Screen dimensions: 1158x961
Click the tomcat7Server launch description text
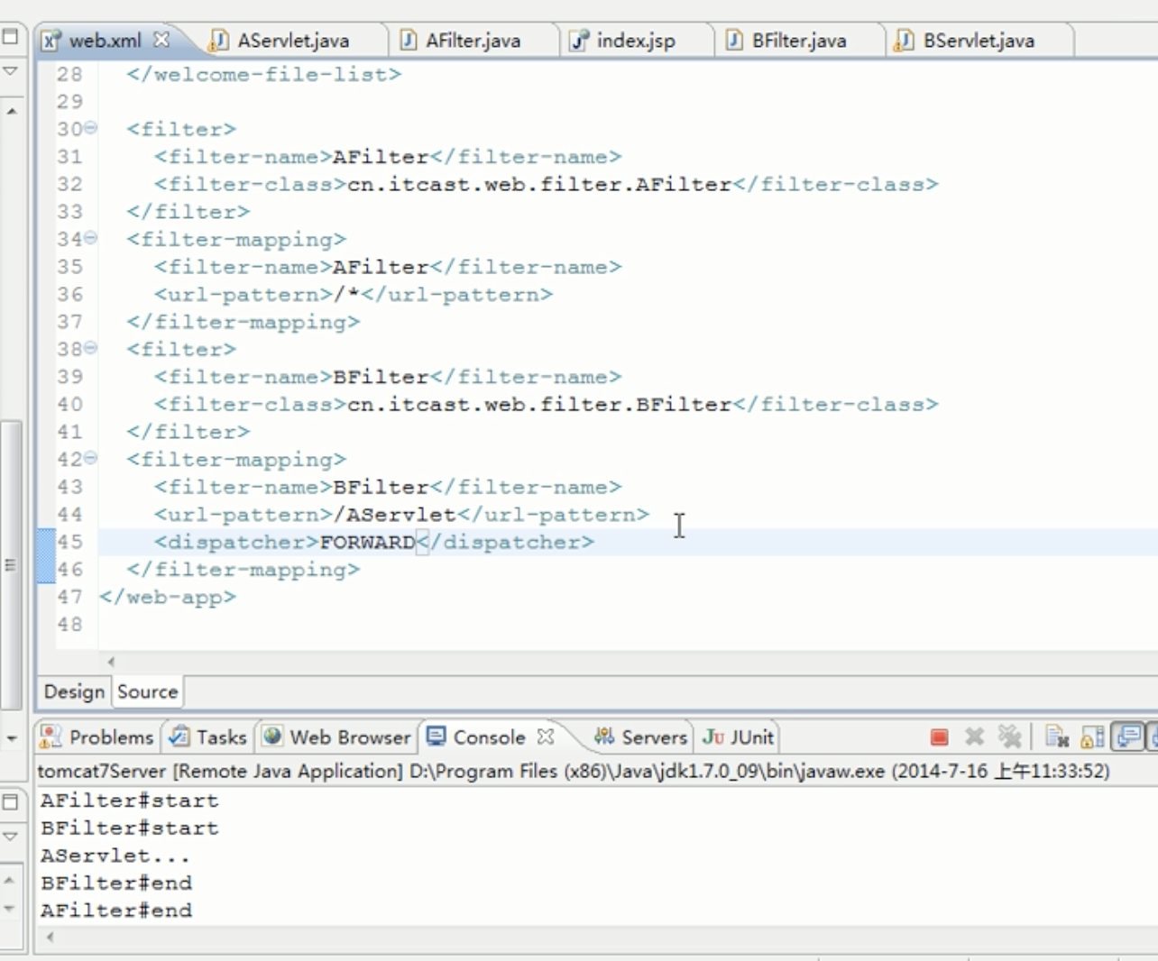tap(573, 772)
